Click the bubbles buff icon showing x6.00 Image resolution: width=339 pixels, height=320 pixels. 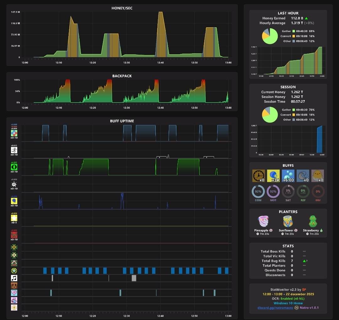coord(288,176)
